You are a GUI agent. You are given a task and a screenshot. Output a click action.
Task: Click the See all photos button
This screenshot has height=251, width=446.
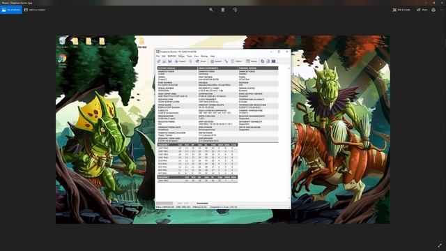[x=11, y=10]
